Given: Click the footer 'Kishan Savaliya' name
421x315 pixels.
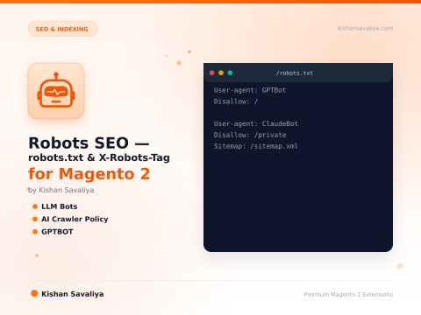Looking at the screenshot, I should coord(73,294).
